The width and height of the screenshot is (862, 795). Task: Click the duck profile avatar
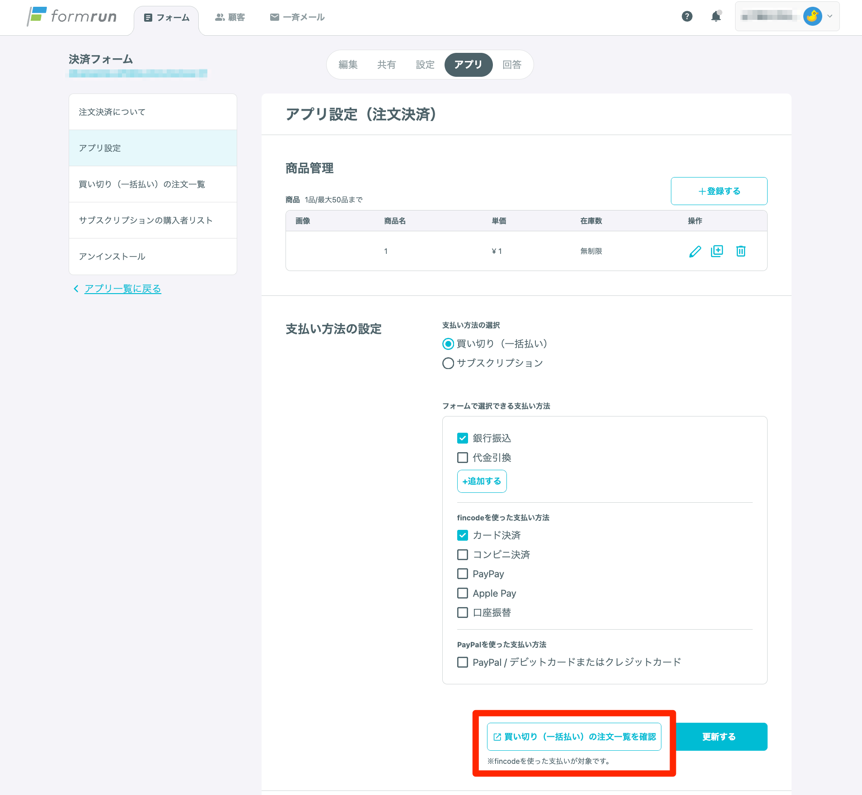(x=812, y=17)
